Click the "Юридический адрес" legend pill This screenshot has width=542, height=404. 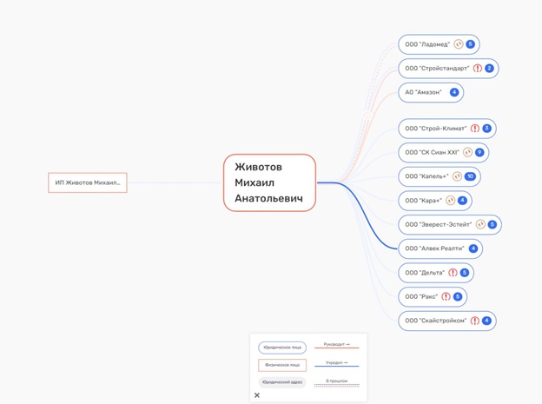282,382
